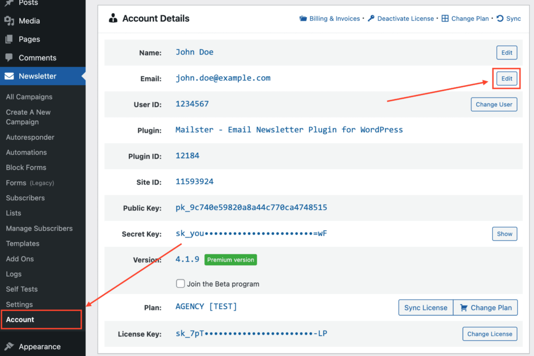The width and height of the screenshot is (534, 356).
Task: Click the Comments bubble icon
Action: tap(9, 58)
